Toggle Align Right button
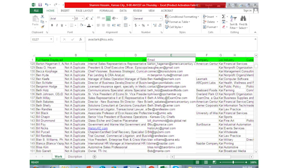 [x=108, y=25]
